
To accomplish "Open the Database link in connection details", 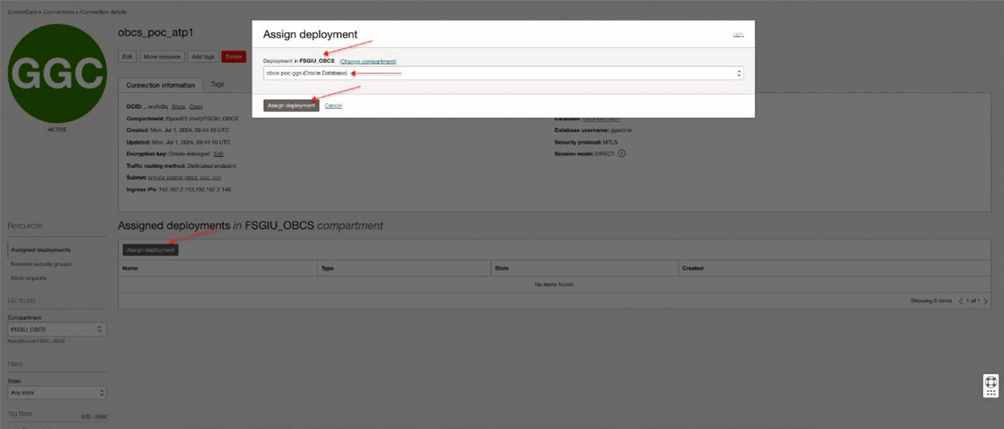I will 601,118.
